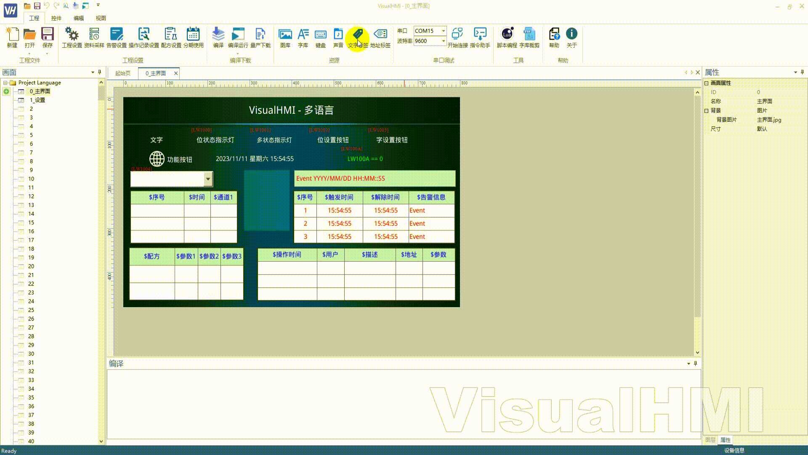Pin the 画面 panel
Image resolution: width=808 pixels, height=455 pixels.
(x=100, y=72)
